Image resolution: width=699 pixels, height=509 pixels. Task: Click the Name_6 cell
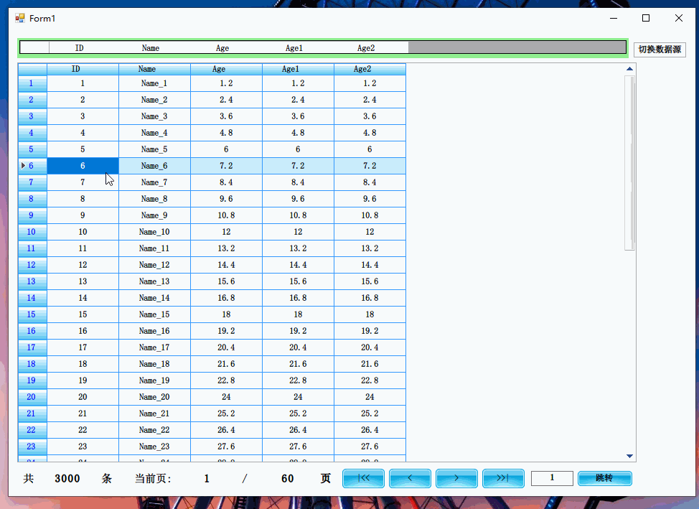(x=155, y=166)
